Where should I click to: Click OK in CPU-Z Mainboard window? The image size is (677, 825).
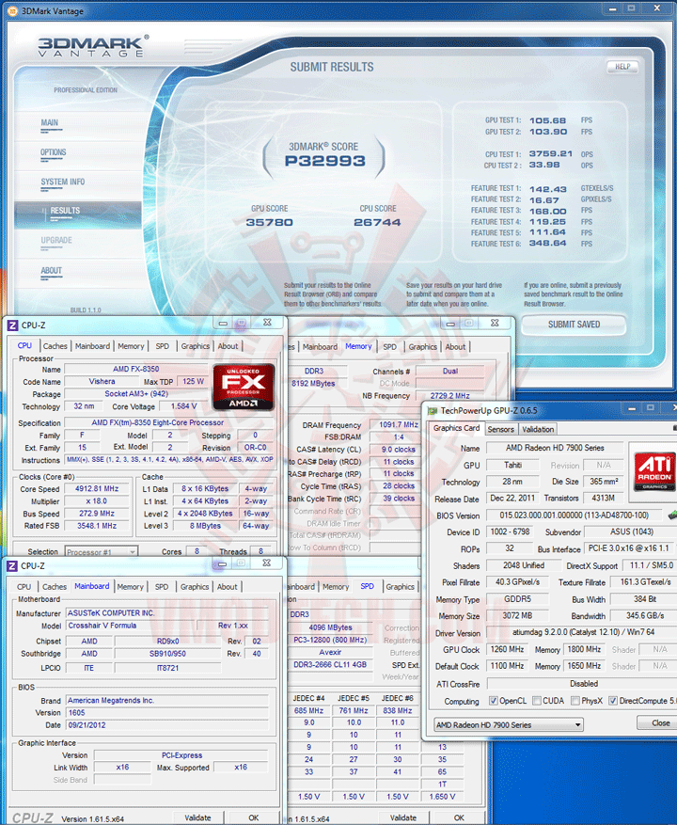[254, 817]
